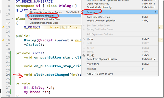
Task: Click the Q_OBJECT macro text
Action: coord(32,27)
